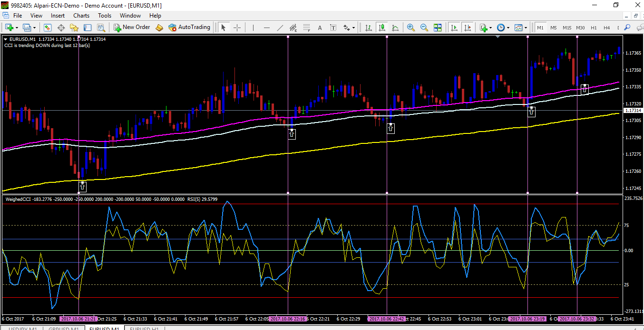Click the 2017.10.06 22:16 time marker
Viewport: 644px width, 330px height.
pyautogui.click(x=288, y=319)
